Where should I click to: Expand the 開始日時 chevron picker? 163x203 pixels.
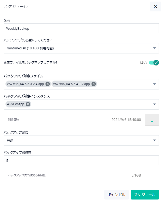coord(152,120)
